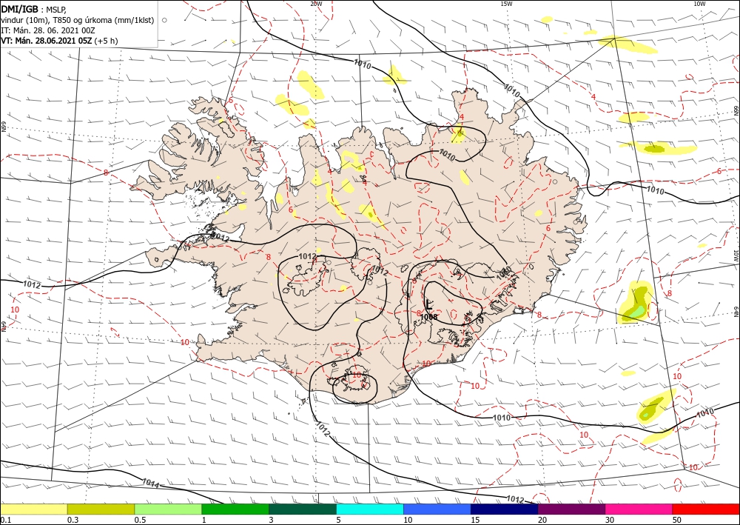Click the yellow 0.1–0.3 legend color segment
The width and height of the screenshot is (740, 525).
tap(34, 509)
